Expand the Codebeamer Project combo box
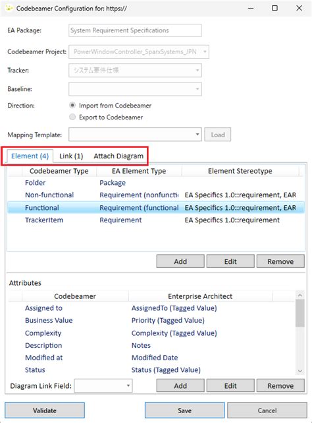The height and width of the screenshot is (423, 312). click(139, 51)
